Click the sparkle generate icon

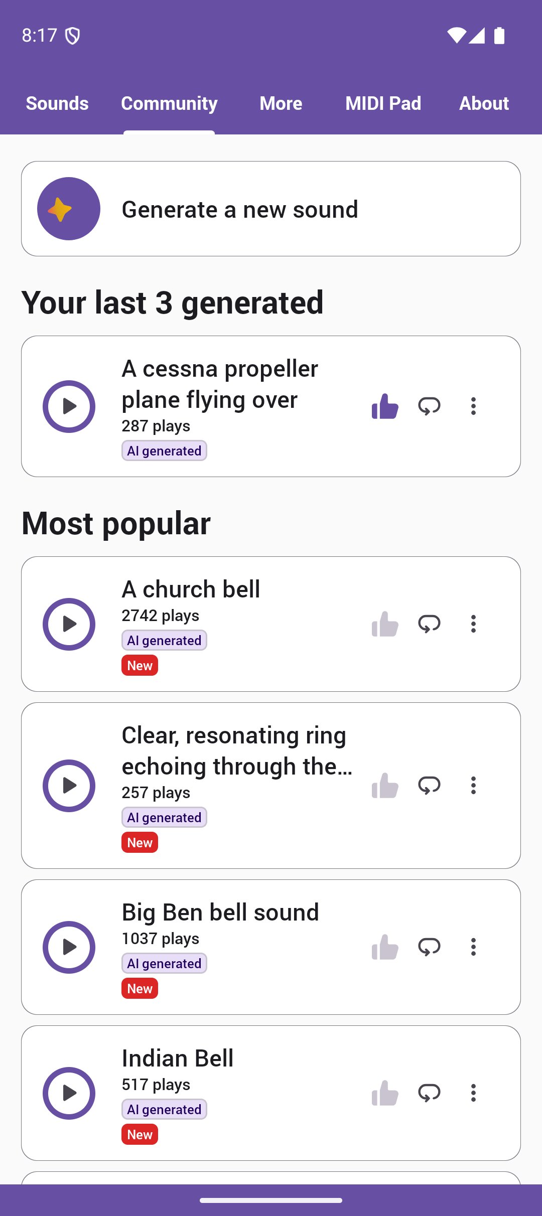pos(69,209)
